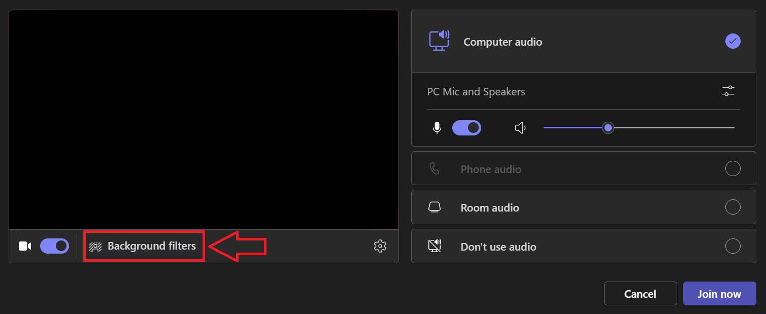The width and height of the screenshot is (766, 314).
Task: Disable the microphone toggle switch
Action: (467, 128)
